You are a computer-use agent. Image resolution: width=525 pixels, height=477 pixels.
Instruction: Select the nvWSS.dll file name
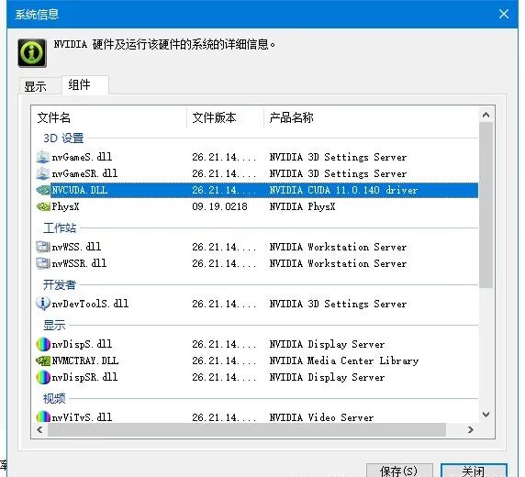pyautogui.click(x=76, y=247)
